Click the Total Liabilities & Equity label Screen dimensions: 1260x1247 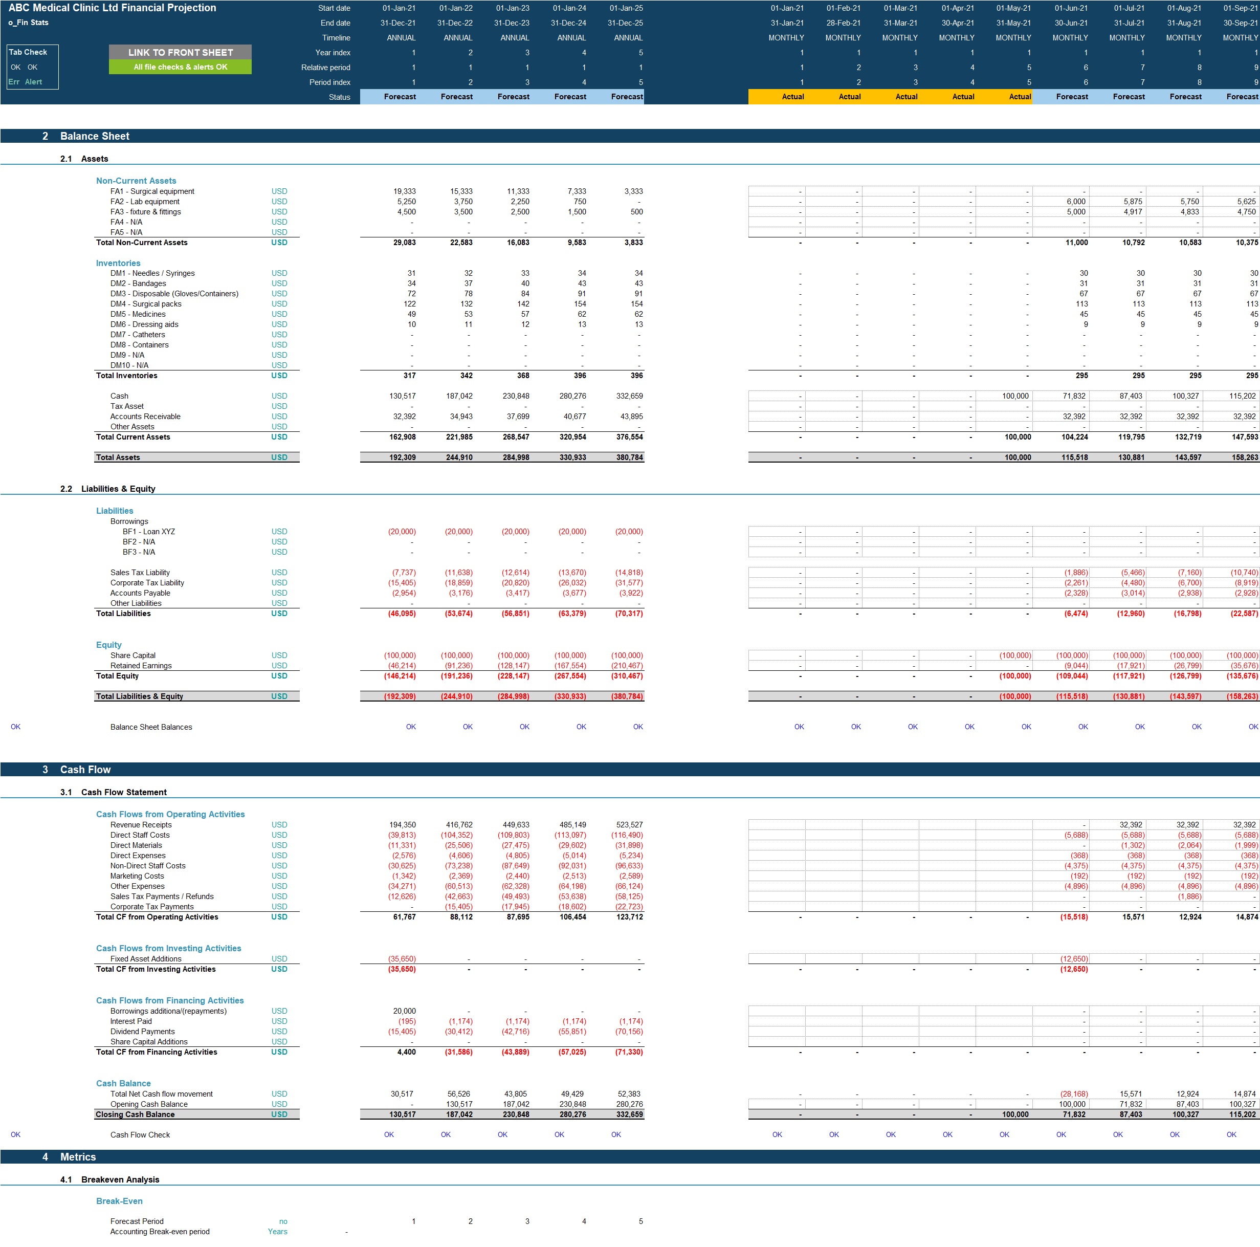(x=140, y=696)
